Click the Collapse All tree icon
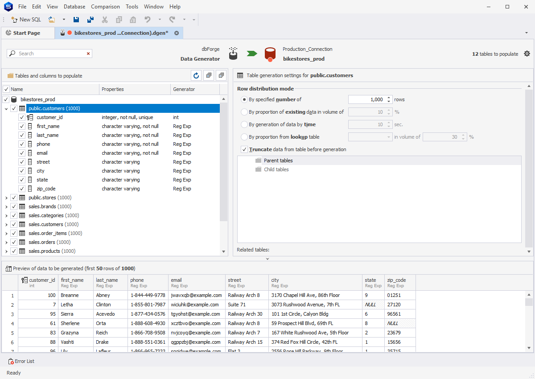 coord(221,75)
